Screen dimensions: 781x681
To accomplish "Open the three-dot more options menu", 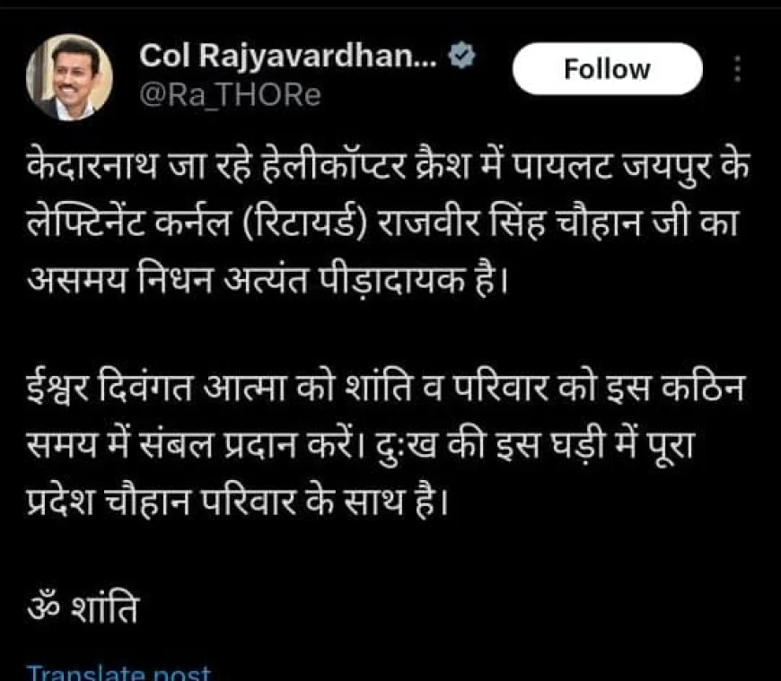I will (738, 69).
